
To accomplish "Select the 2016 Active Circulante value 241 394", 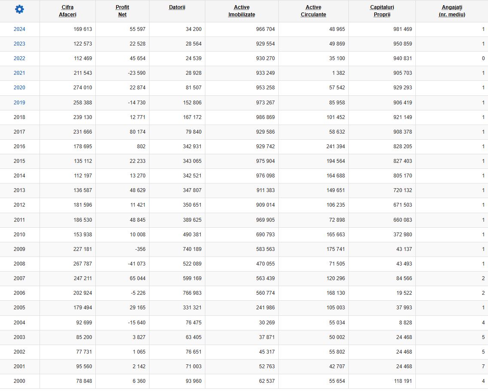I will coord(336,147).
